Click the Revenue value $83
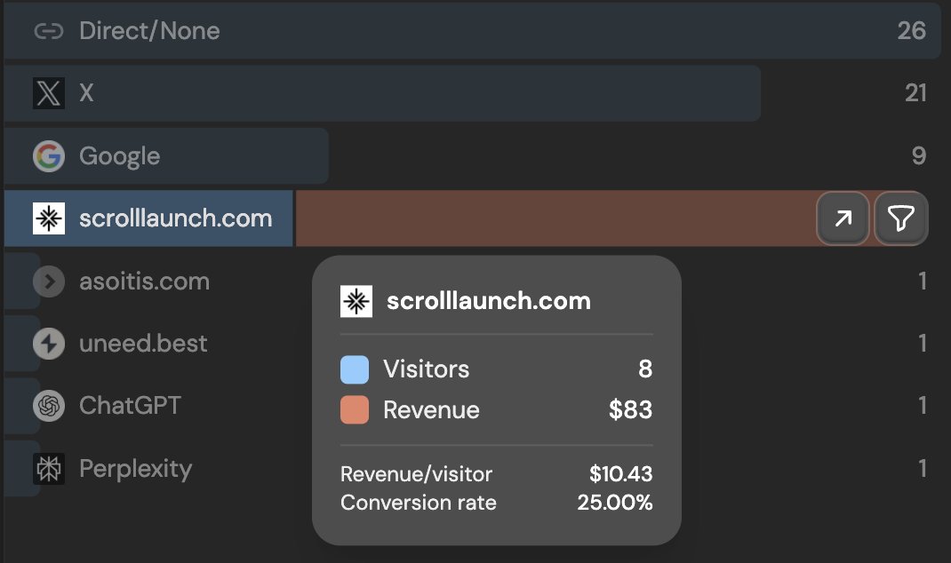Image resolution: width=951 pixels, height=563 pixels. coord(631,410)
